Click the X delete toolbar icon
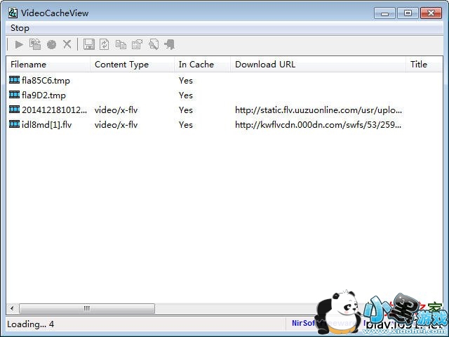The height and width of the screenshot is (337, 449). (x=67, y=44)
